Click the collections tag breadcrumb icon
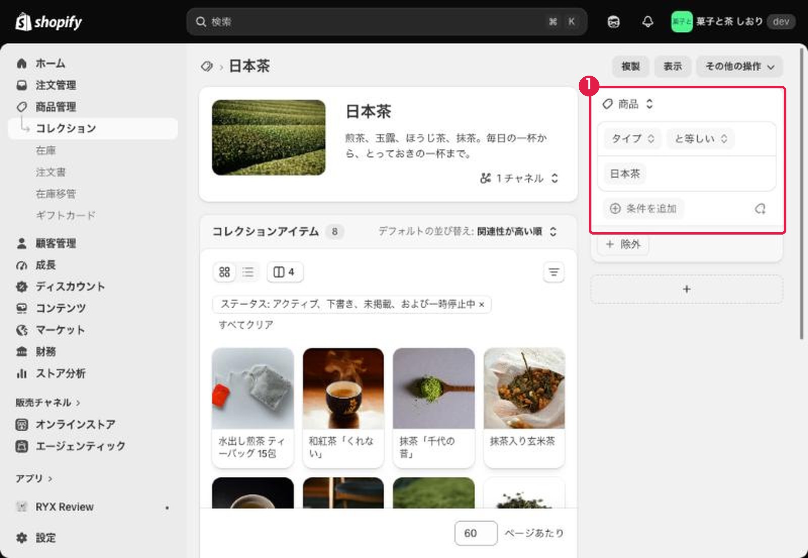 pos(207,66)
